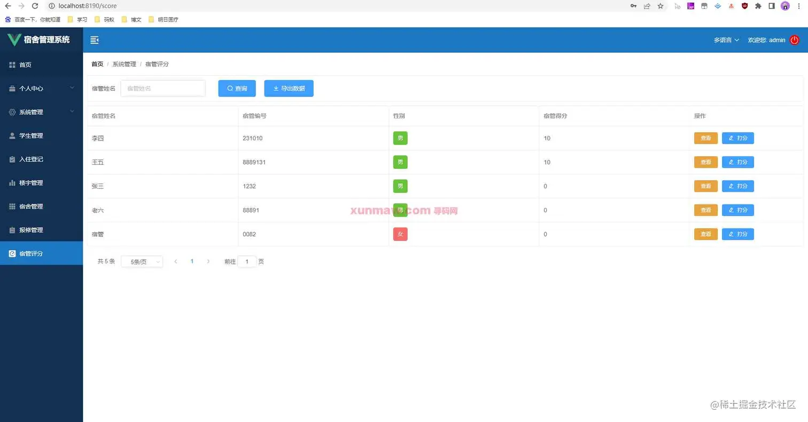The image size is (808, 422).
Task: Click the green Vue logo
Action: tap(14, 40)
